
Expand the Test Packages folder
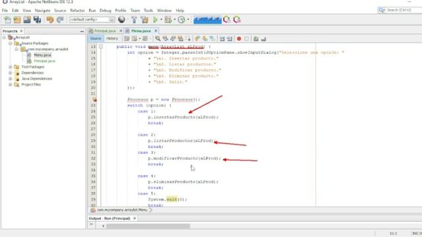click(11, 66)
